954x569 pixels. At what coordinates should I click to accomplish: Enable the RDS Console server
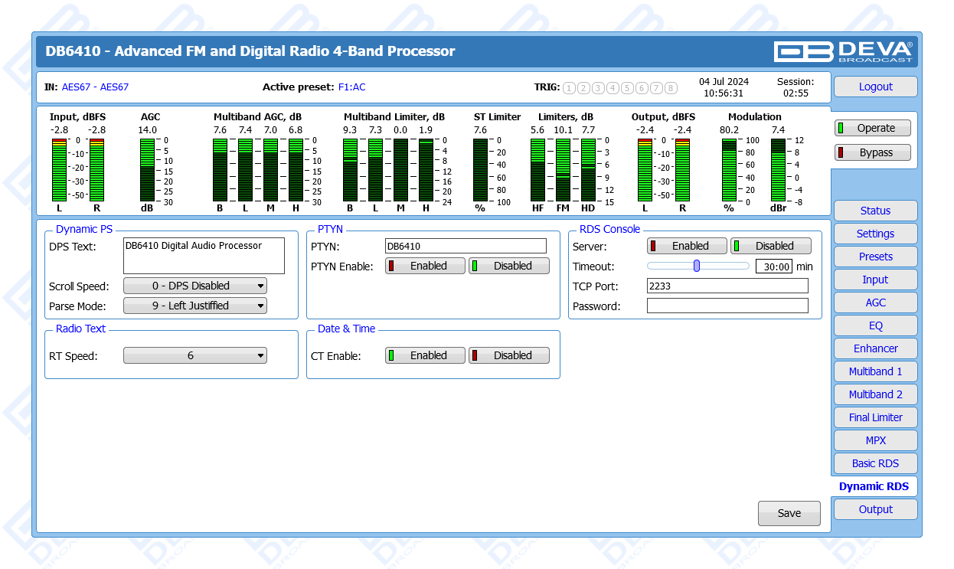[x=687, y=247]
